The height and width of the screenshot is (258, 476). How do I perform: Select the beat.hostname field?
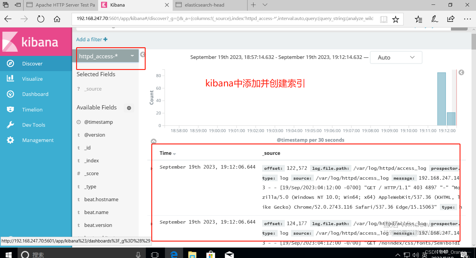[x=101, y=199]
